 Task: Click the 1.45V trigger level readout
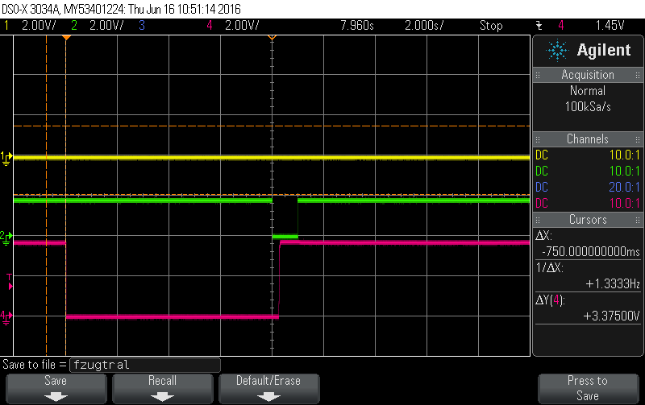[x=610, y=26]
